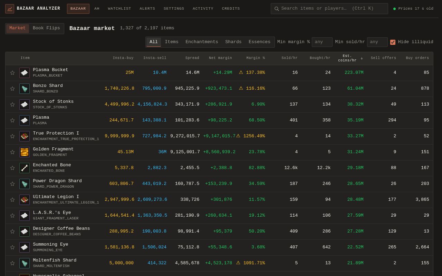The height and width of the screenshot is (276, 442).
Task: Mark Enchanted Bone with the star
Action: point(12,168)
